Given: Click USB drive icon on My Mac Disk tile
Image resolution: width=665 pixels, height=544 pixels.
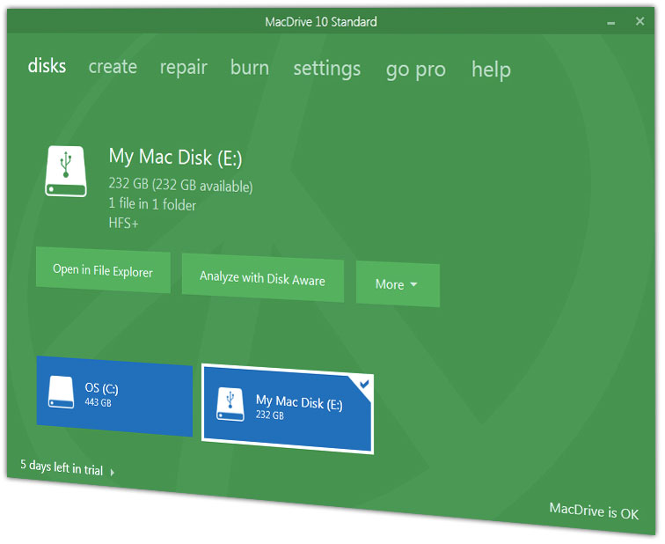Looking at the screenshot, I should (x=230, y=405).
